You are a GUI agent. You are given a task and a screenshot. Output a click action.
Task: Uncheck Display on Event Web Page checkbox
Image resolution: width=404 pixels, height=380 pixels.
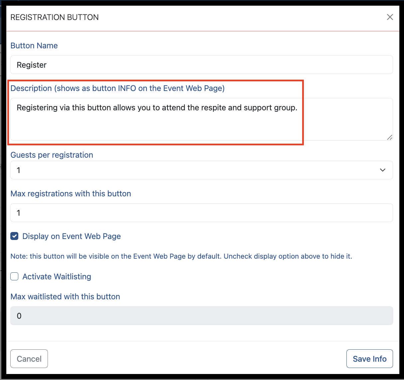coord(14,236)
